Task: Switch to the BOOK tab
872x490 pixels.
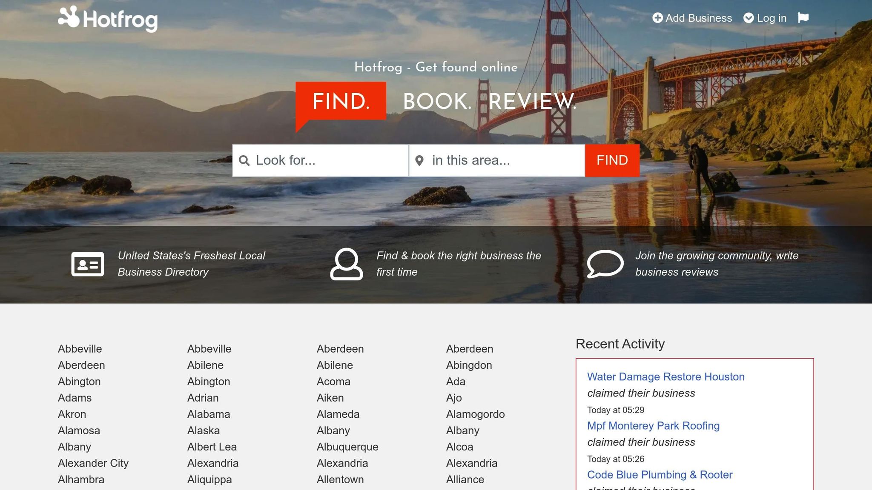Action: click(x=437, y=101)
